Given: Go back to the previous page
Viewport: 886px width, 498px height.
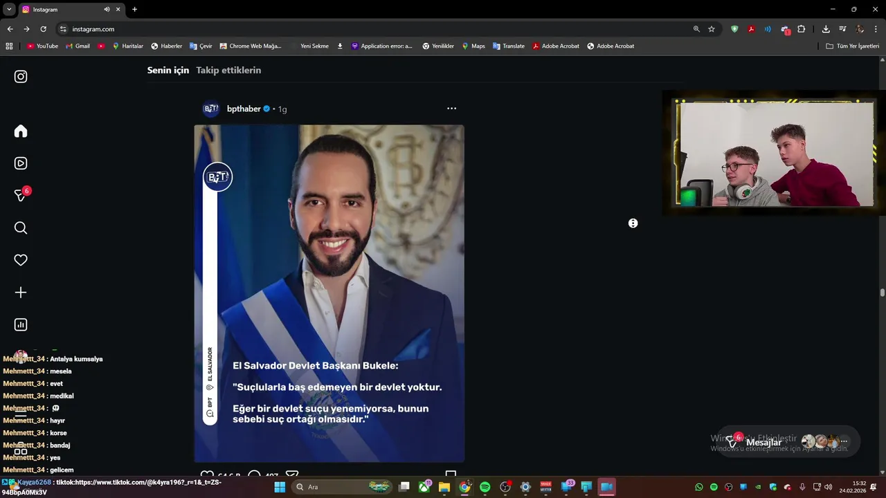Looking at the screenshot, I should coord(10,29).
